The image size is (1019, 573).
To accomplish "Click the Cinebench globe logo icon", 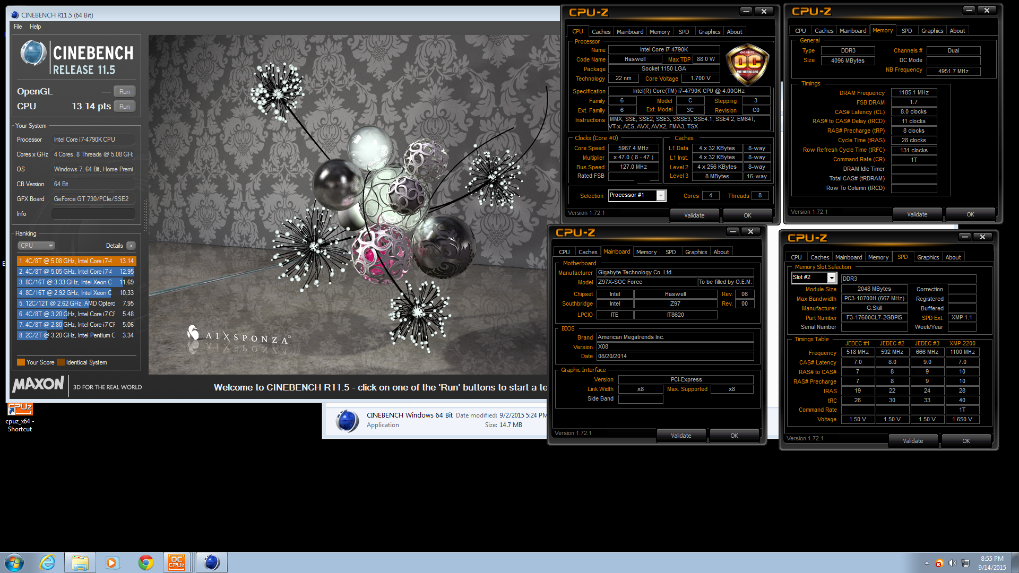I will pyautogui.click(x=33, y=54).
